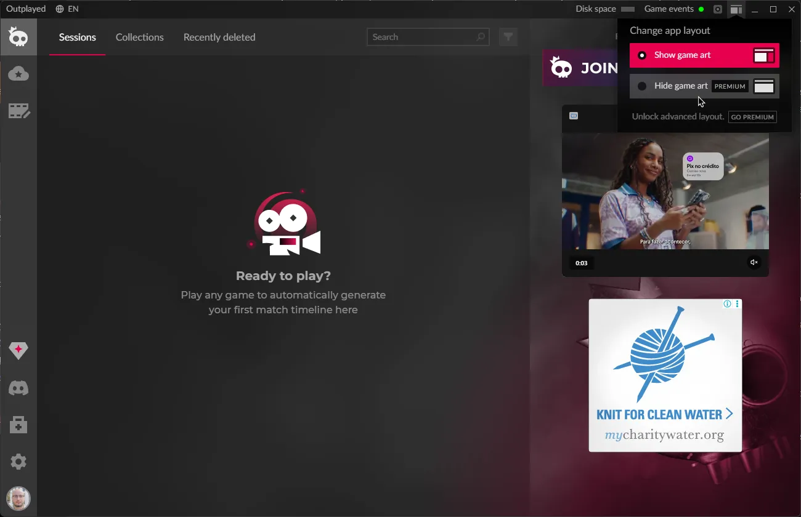Click the Hide game art layout preview icon
The width and height of the screenshot is (801, 517).
(764, 86)
